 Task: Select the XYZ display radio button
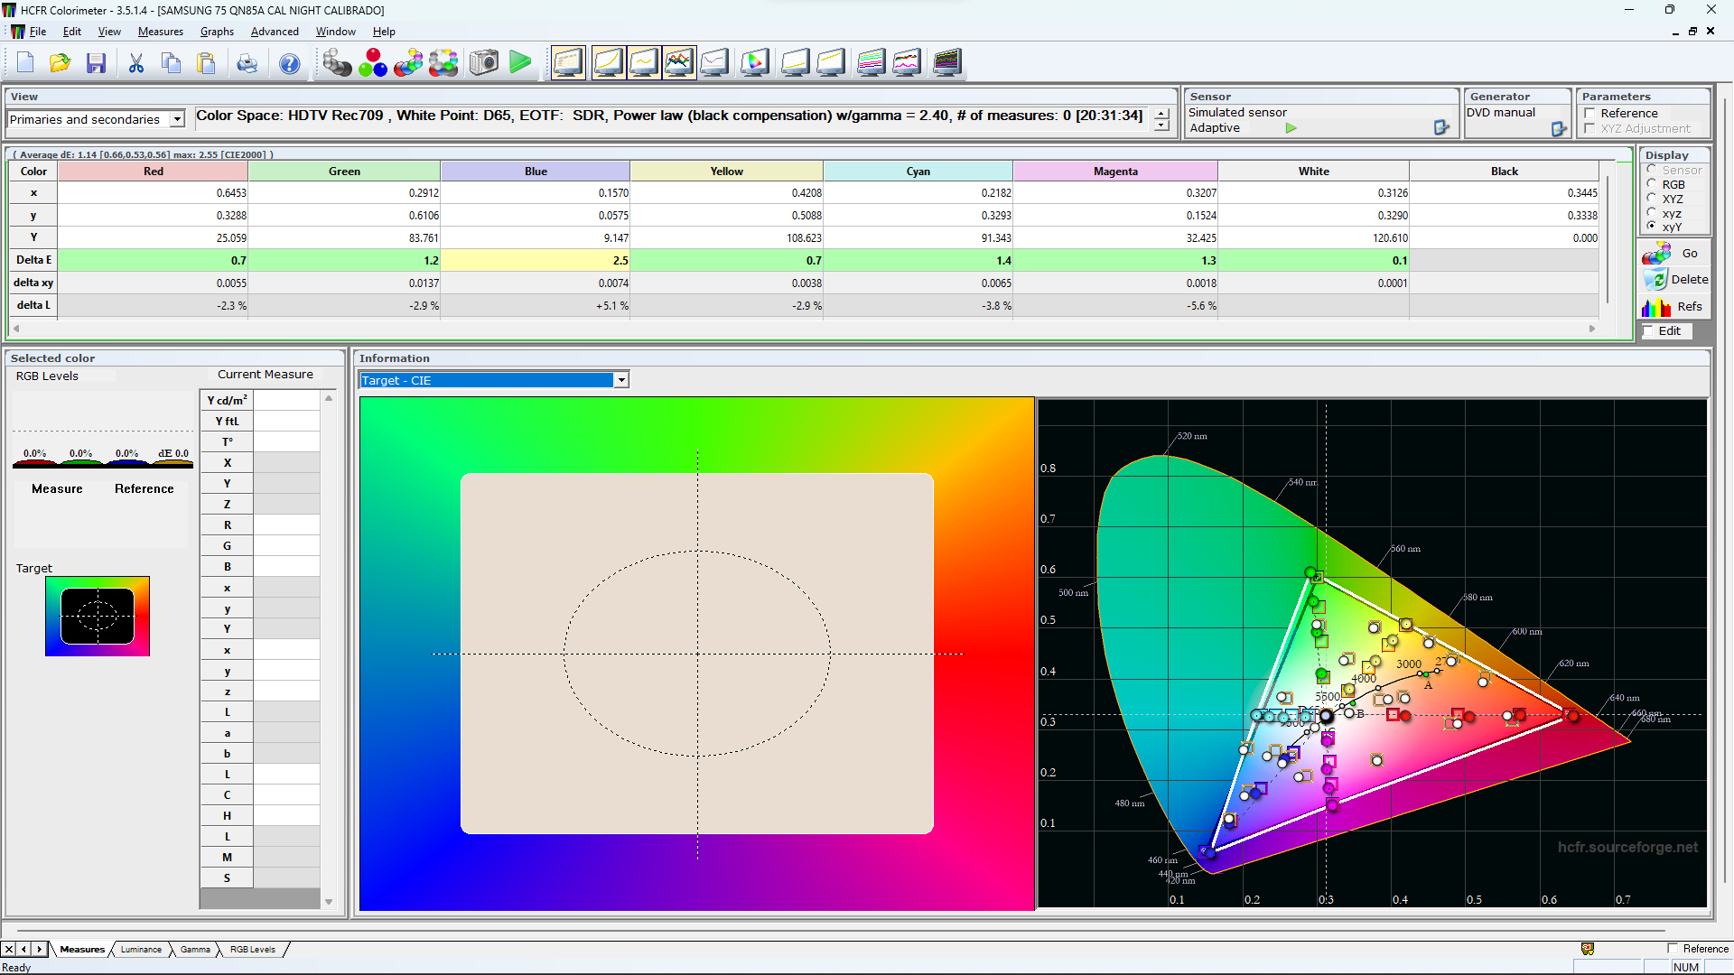pyautogui.click(x=1652, y=199)
